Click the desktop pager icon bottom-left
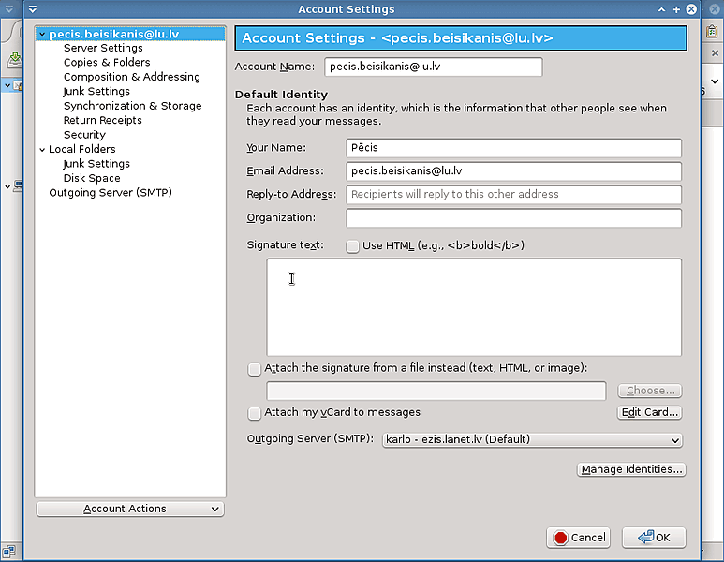Screen dimensions: 724x562 pyautogui.click(x=8, y=551)
